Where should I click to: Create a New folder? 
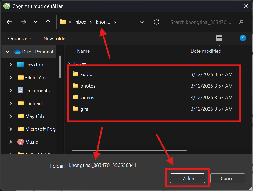(x=55, y=39)
